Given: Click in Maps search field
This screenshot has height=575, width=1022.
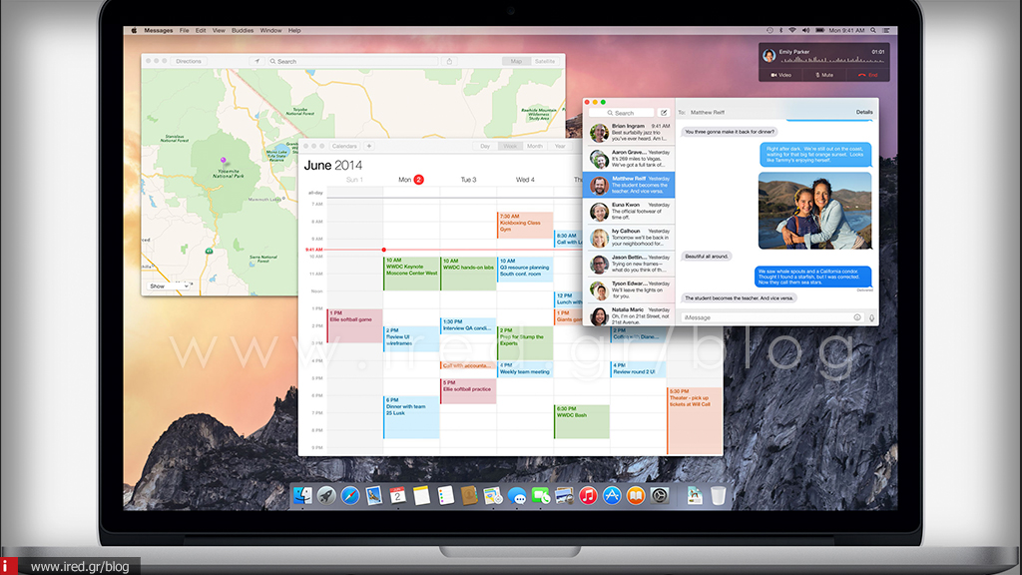Looking at the screenshot, I should tap(352, 61).
